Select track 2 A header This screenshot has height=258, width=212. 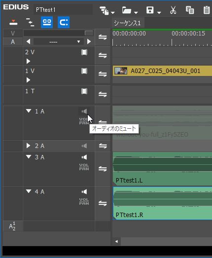click(59, 146)
